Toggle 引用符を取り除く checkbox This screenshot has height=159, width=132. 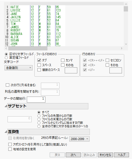tap(10, 138)
